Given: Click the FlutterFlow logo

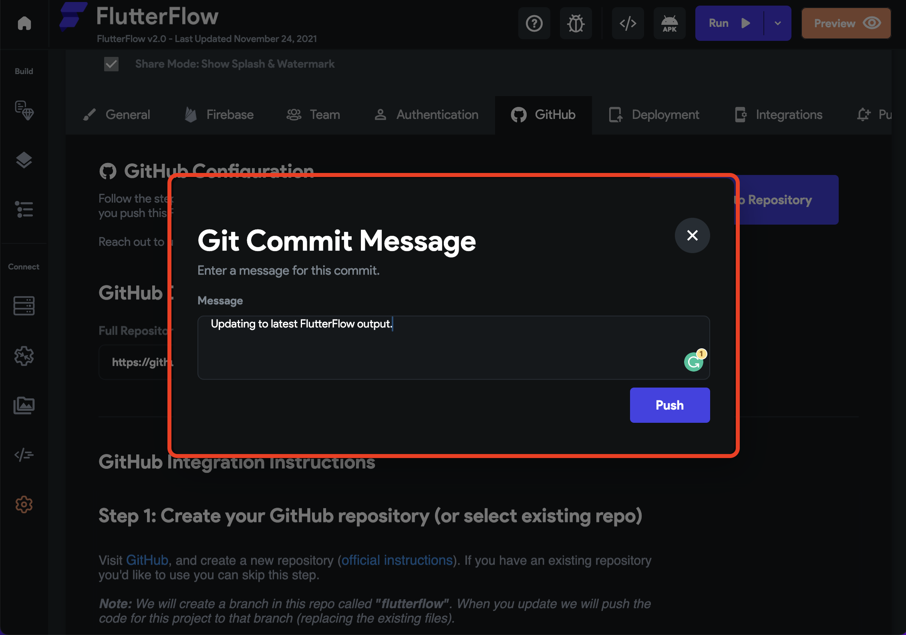Looking at the screenshot, I should coord(73,16).
